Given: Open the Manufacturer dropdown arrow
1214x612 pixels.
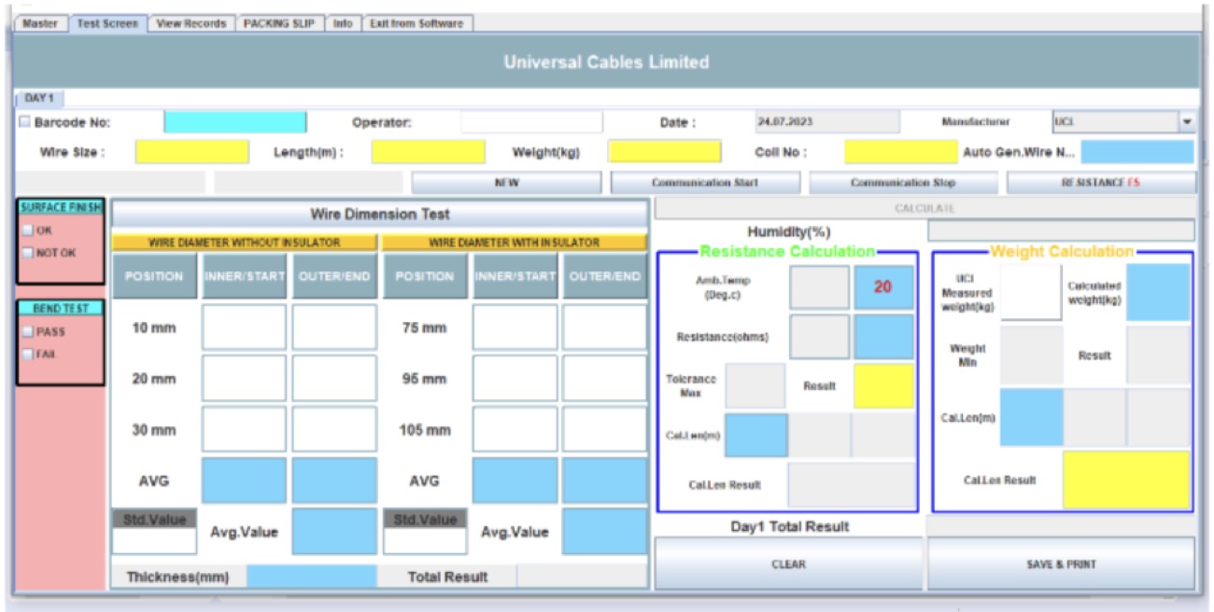Looking at the screenshot, I should click(1187, 122).
